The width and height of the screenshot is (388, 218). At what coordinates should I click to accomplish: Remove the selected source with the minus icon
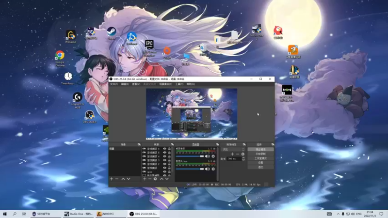tap(150, 179)
